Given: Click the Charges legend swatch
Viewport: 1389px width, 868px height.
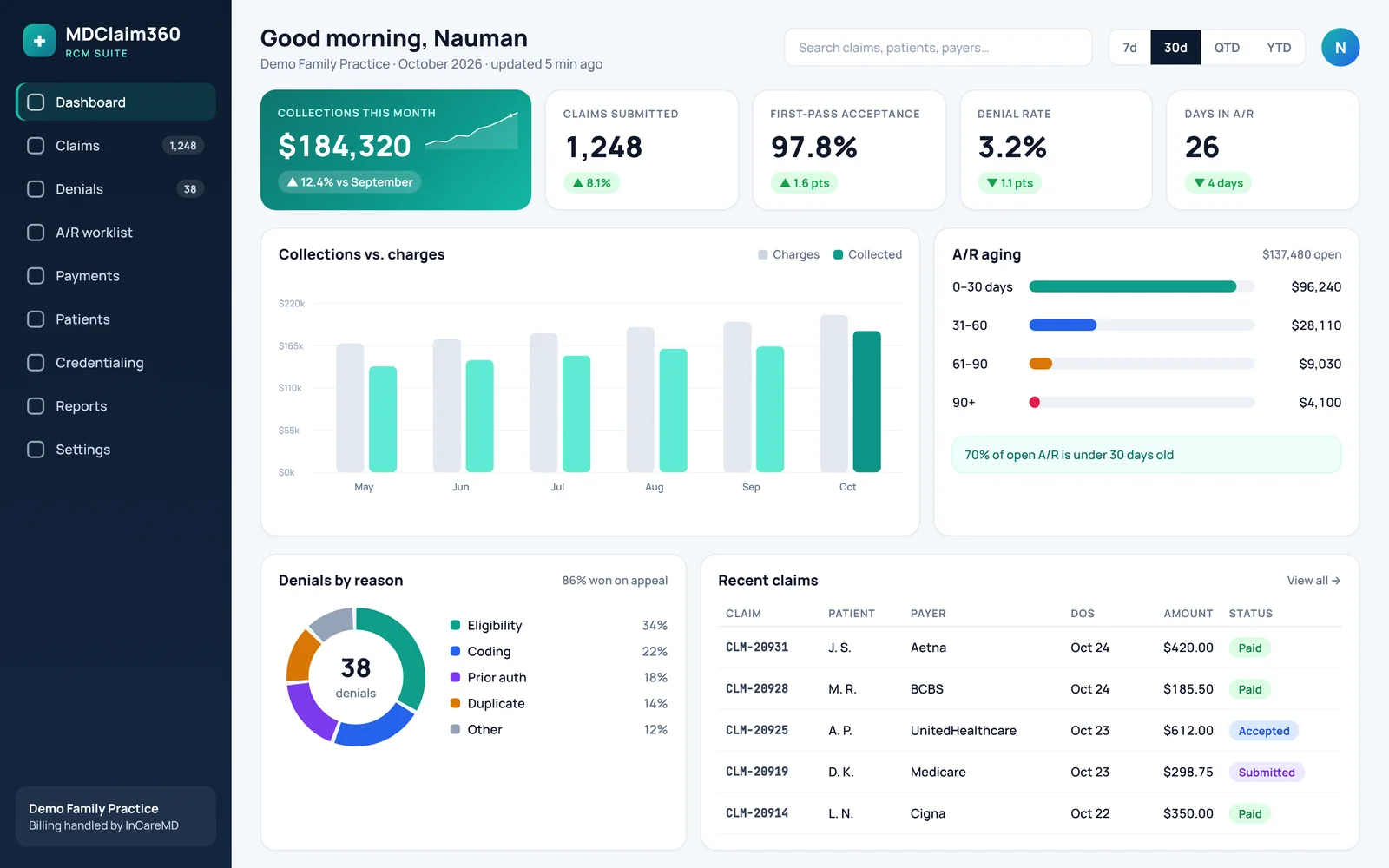Looking at the screenshot, I should pos(763,254).
